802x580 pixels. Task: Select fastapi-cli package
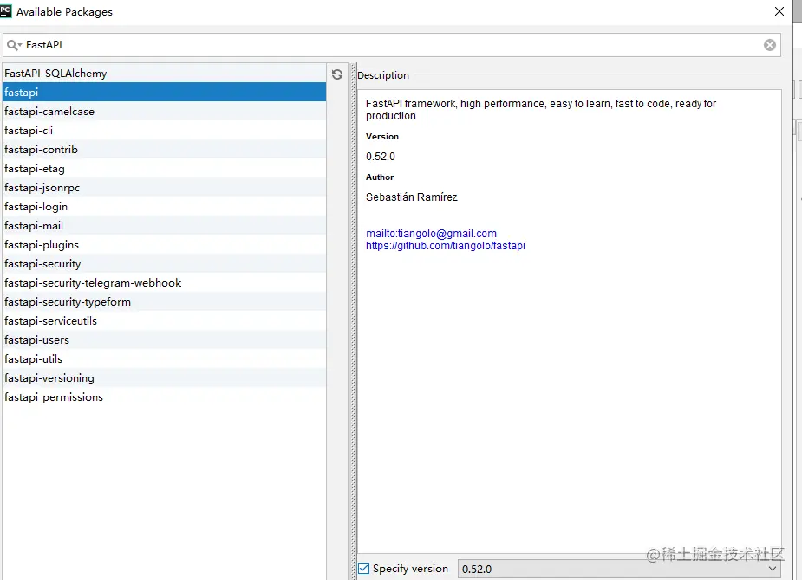point(164,130)
